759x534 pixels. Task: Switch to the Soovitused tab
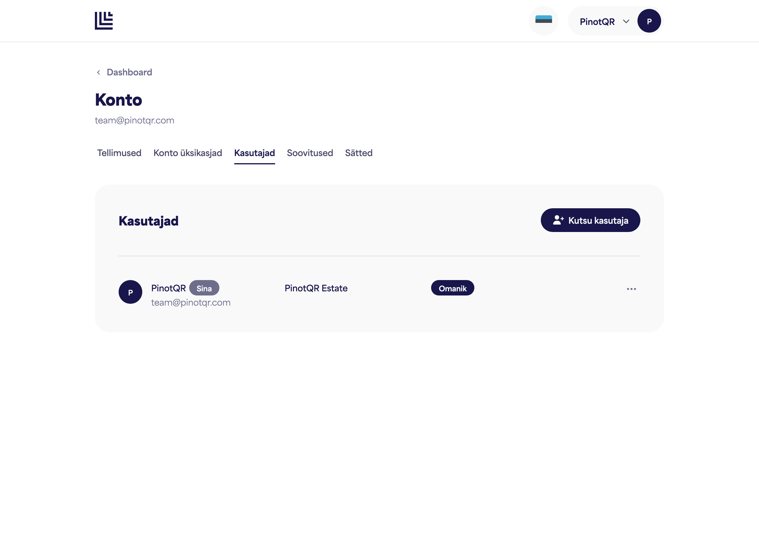tap(310, 153)
